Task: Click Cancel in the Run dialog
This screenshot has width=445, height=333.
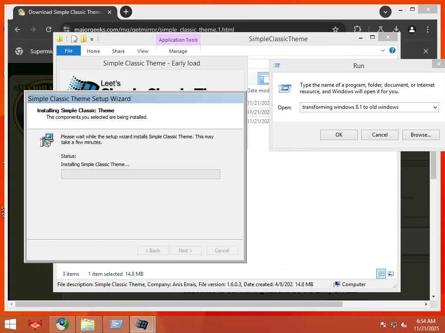Action: (380, 135)
